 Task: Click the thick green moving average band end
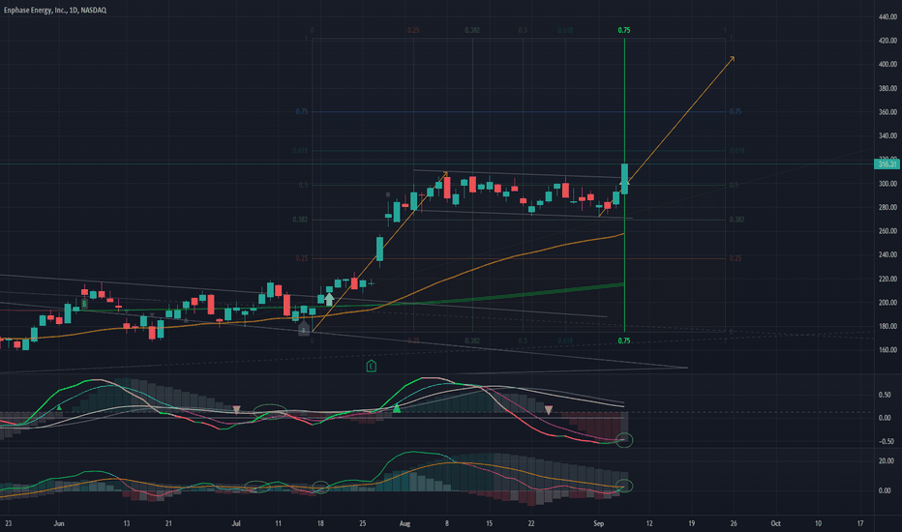(621, 284)
